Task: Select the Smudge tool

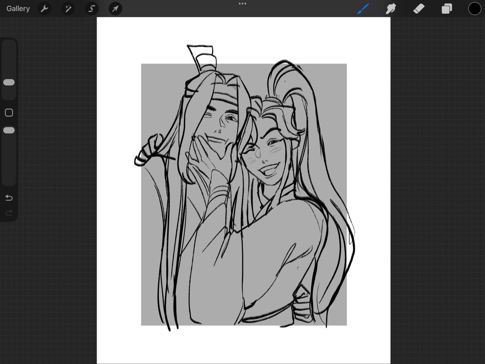Action: pyautogui.click(x=391, y=8)
